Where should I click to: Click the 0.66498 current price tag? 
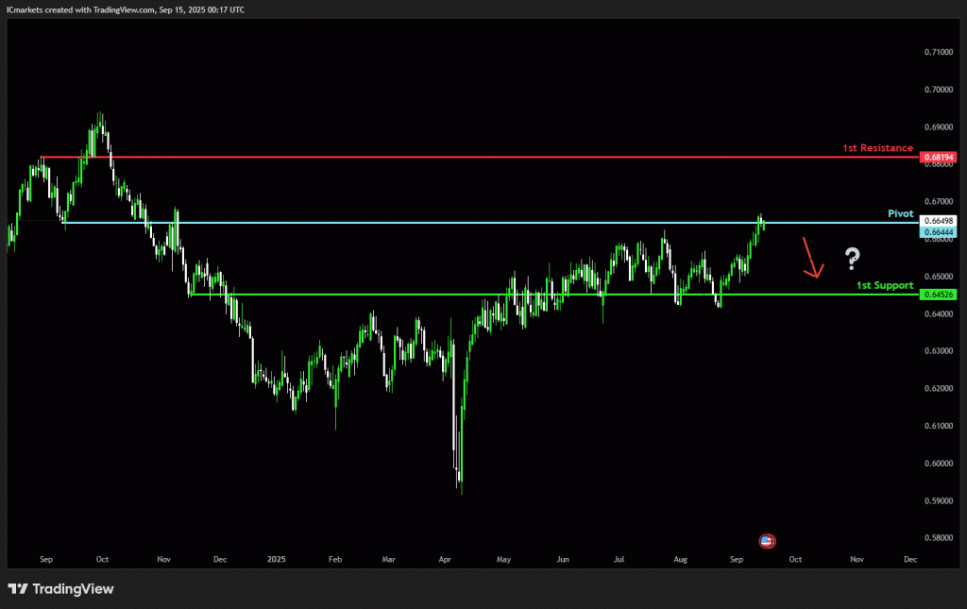point(938,221)
